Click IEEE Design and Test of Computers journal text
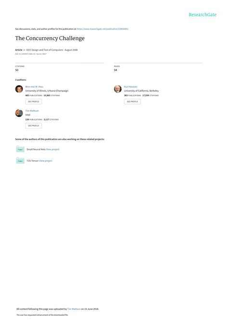 pyautogui.click(x=45, y=50)
